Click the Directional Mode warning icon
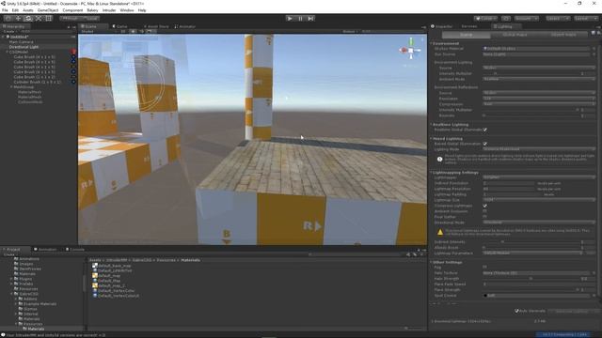 (440, 232)
